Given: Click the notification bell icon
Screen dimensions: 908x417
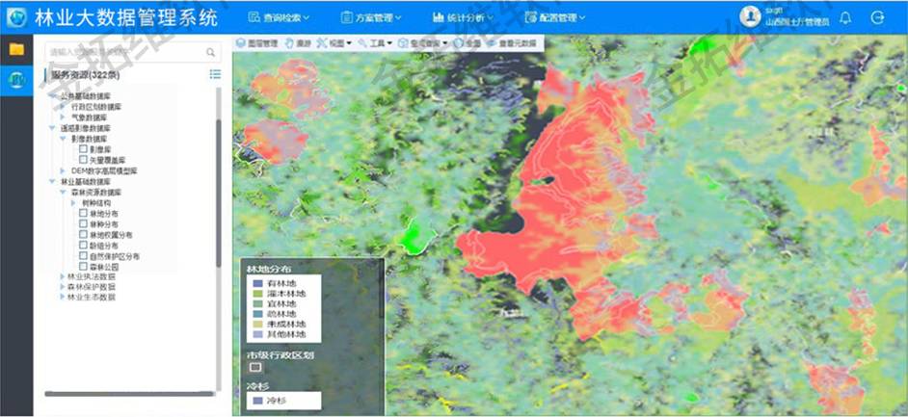Looking at the screenshot, I should [845, 17].
